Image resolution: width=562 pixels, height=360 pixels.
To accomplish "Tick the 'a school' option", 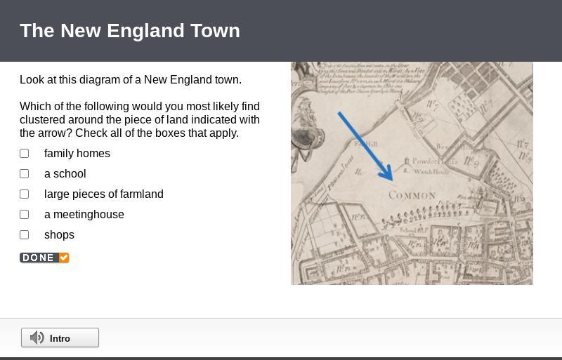I will coord(24,174).
